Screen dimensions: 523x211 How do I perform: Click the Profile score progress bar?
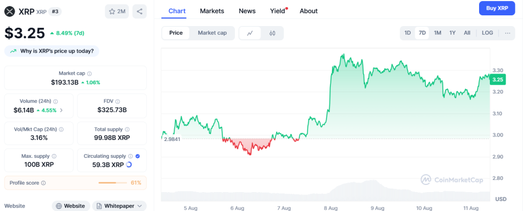(113, 183)
